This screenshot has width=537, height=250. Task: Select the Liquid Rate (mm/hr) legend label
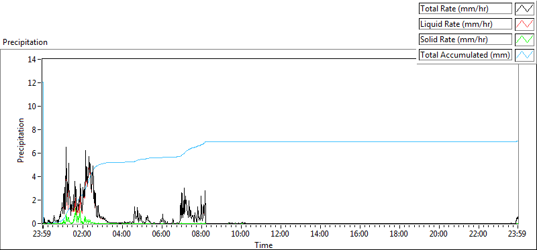point(465,24)
